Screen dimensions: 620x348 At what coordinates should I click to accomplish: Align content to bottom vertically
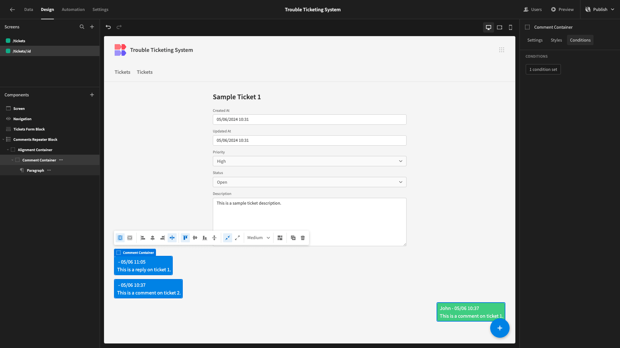pyautogui.click(x=205, y=238)
